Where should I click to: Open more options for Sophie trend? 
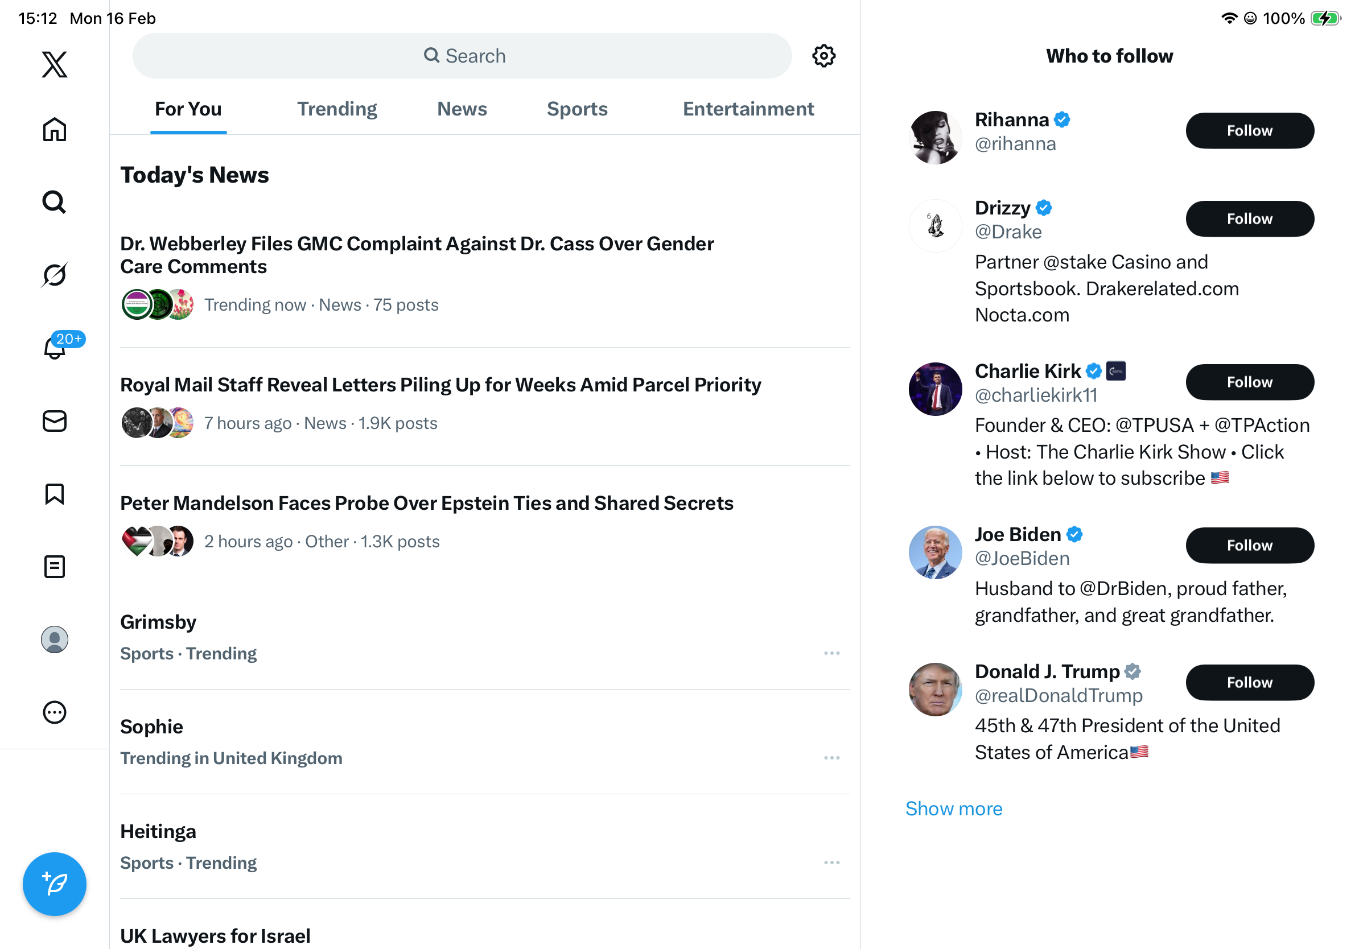(831, 758)
